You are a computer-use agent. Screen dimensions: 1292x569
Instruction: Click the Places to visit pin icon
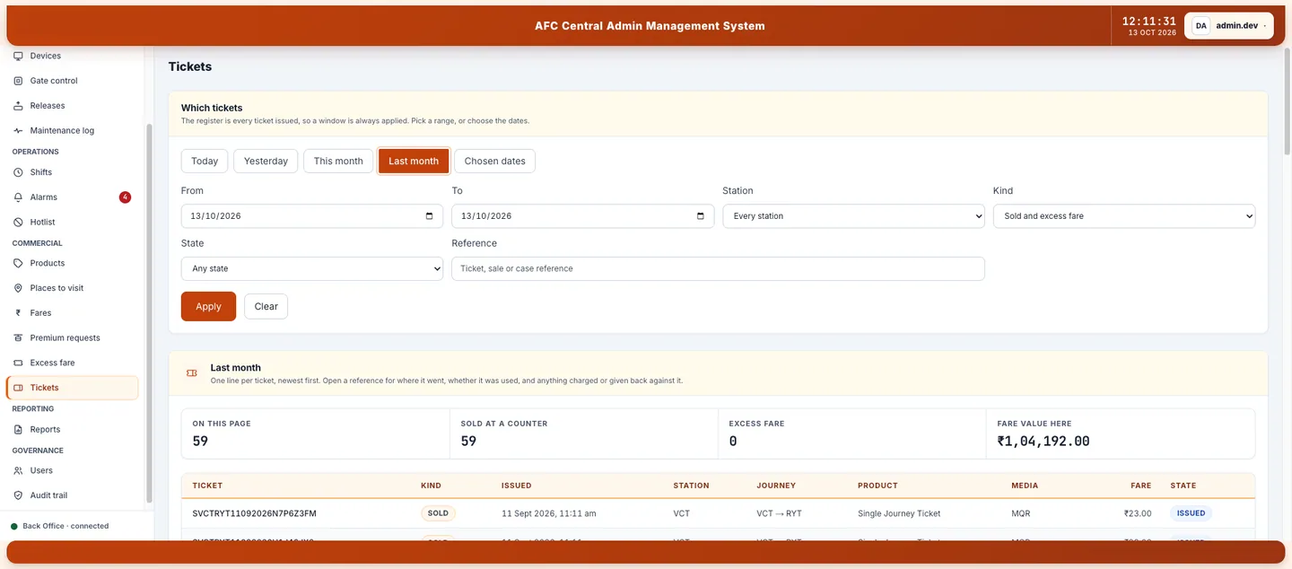pos(18,288)
